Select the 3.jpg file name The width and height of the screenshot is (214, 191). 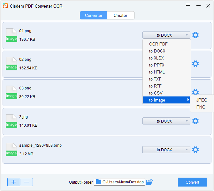[x=23, y=117]
